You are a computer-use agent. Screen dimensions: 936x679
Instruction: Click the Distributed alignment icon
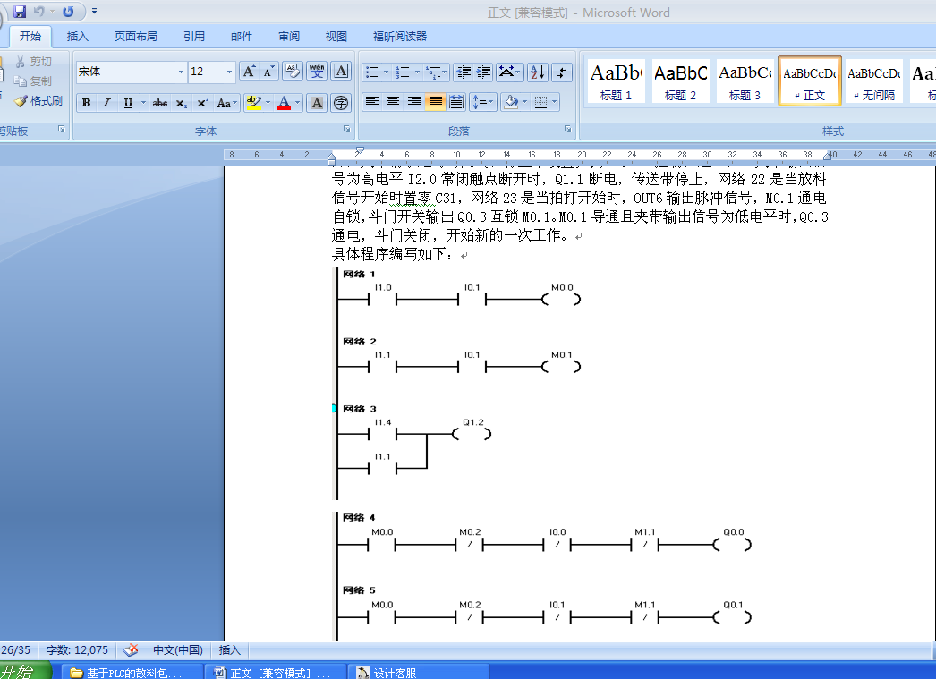456,102
